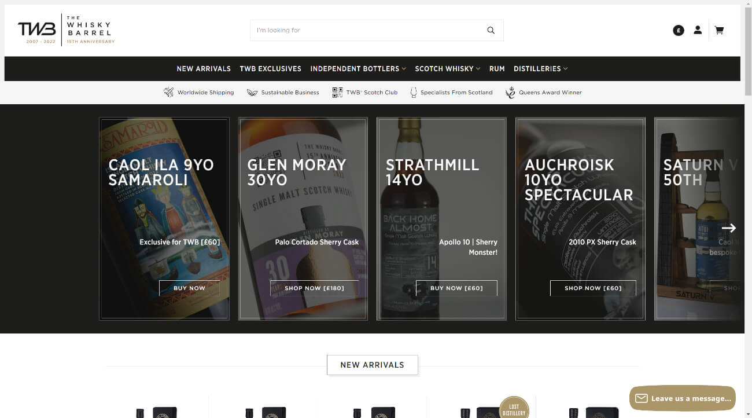Click 'Palo Cortado Sherry Cask' text

pyautogui.click(x=317, y=242)
